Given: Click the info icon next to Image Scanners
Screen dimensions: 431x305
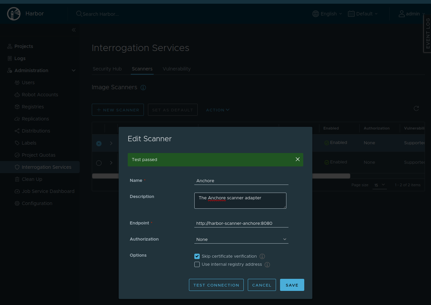Looking at the screenshot, I should 143,88.
